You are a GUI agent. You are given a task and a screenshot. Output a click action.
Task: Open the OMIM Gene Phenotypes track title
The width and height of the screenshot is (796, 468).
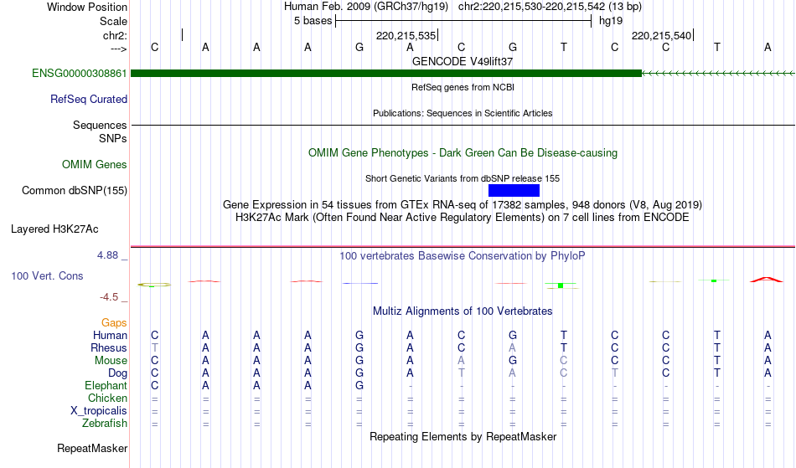463,152
